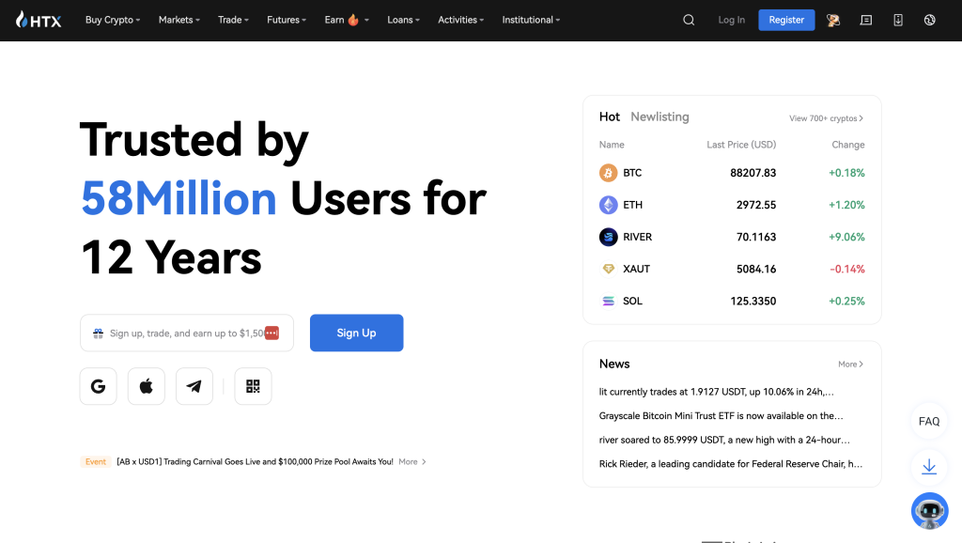Expand the Institutional dropdown menu
This screenshot has width=962, height=543.
[531, 20]
